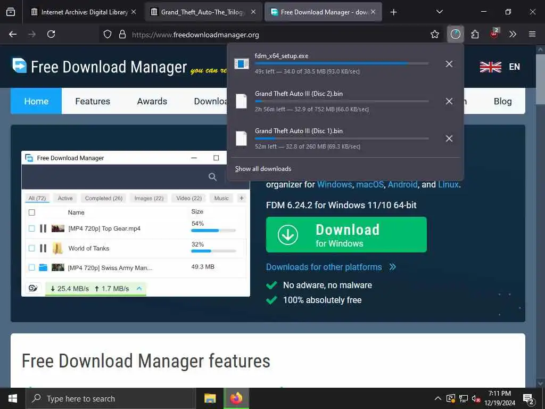
Task: Reload the current page
Action: click(x=51, y=34)
